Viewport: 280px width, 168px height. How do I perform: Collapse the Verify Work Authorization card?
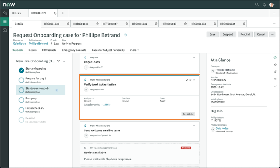click(x=194, y=80)
